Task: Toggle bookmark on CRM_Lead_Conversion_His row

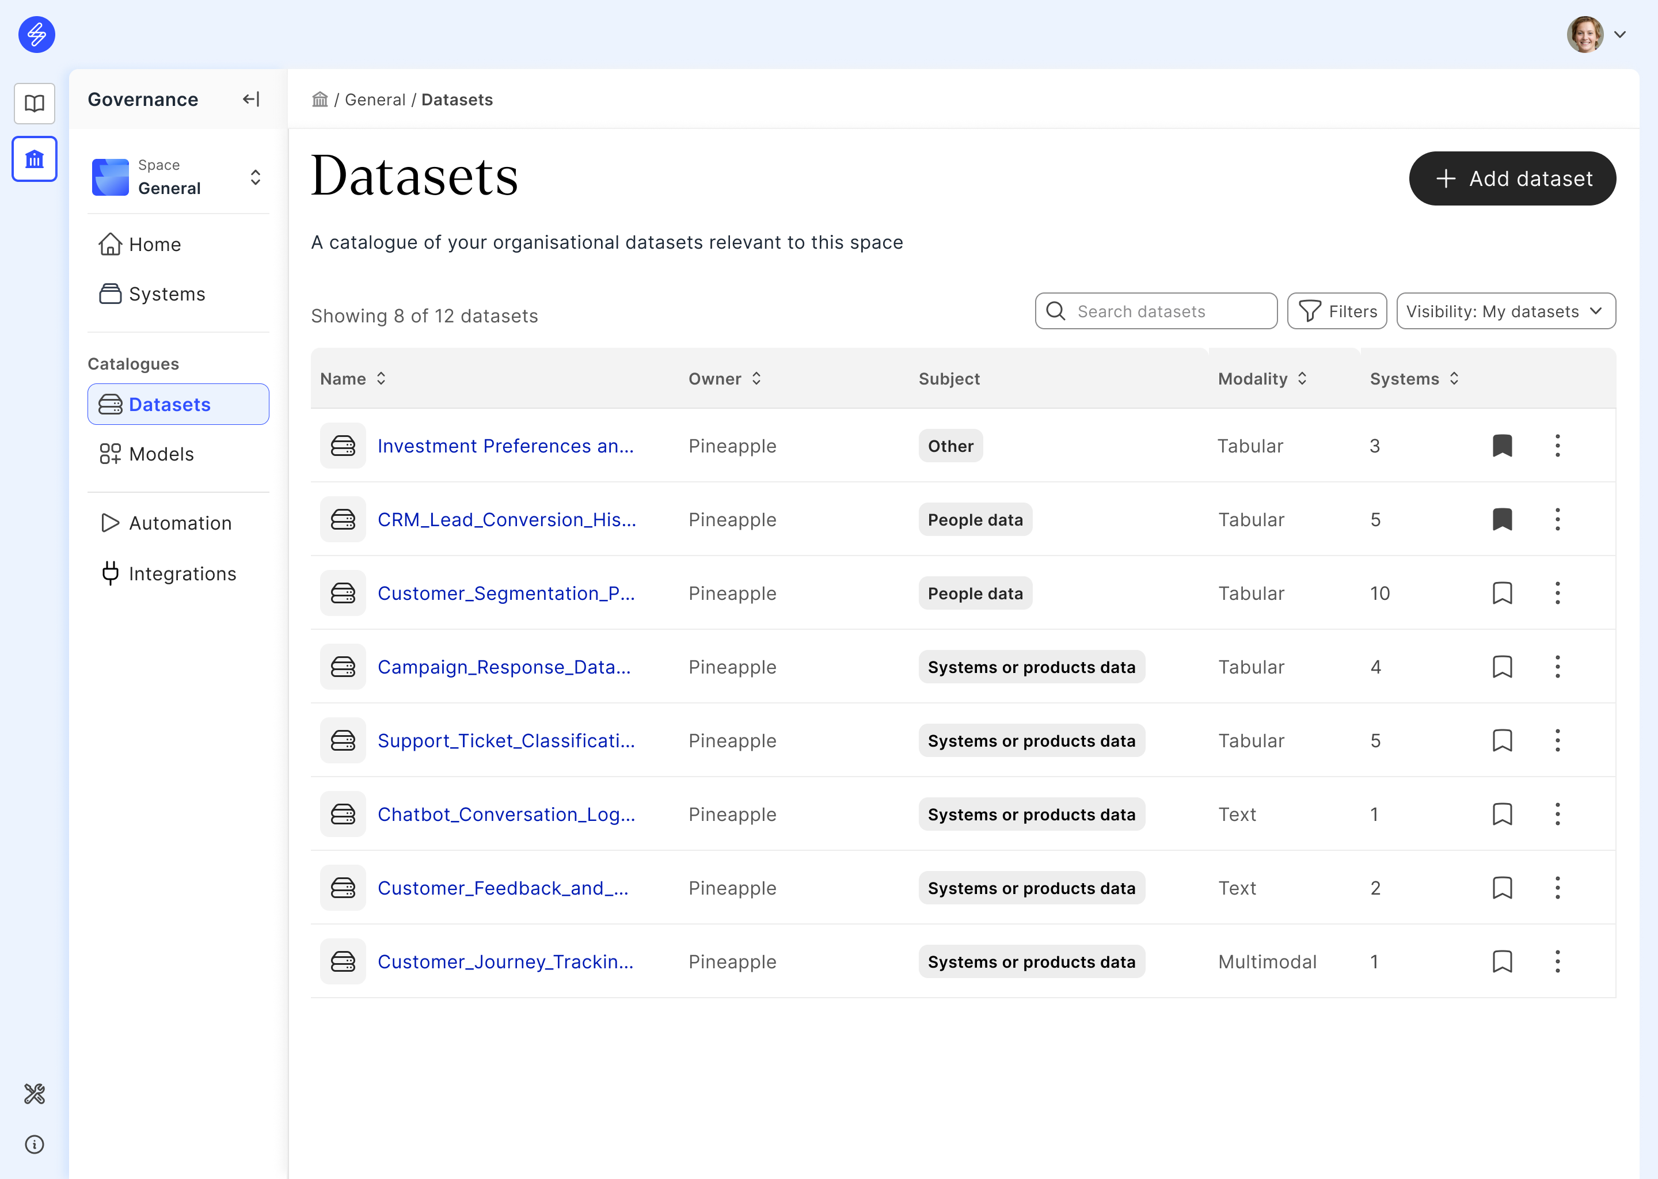Action: point(1502,520)
